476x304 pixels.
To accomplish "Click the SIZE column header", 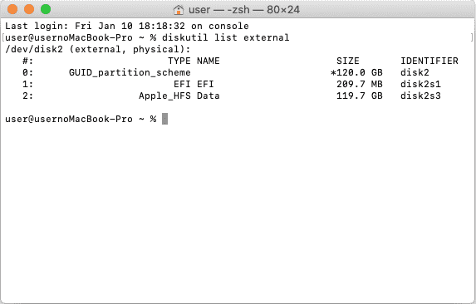I will coord(348,61).
